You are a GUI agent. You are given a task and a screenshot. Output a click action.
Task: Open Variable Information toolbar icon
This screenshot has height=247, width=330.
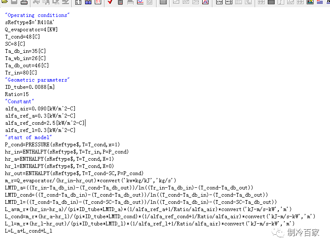[x=78, y=2]
